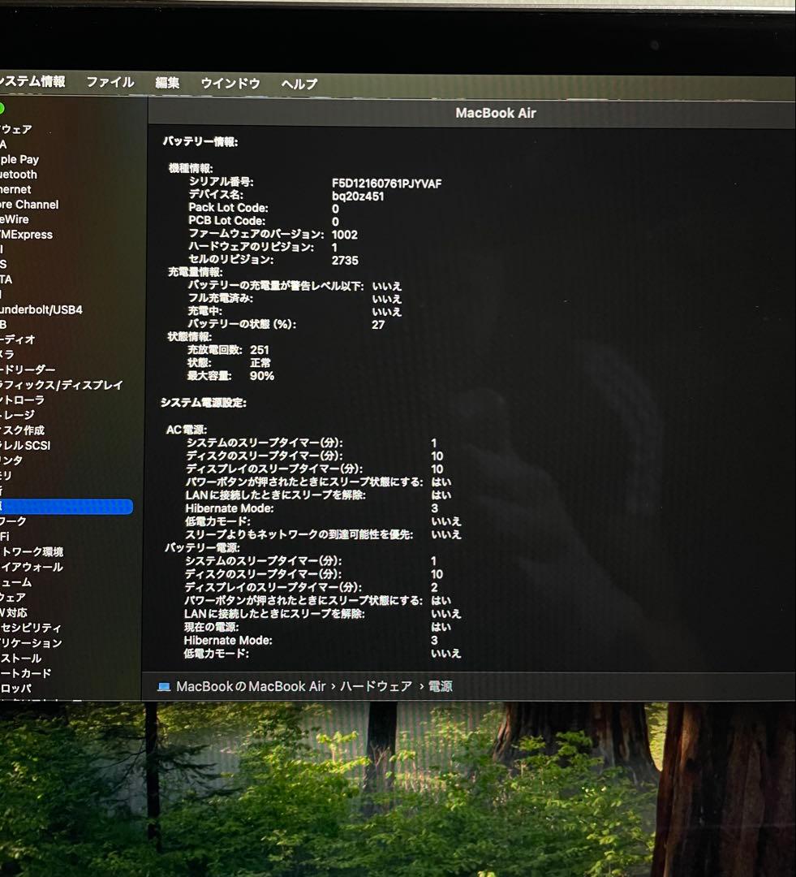
Task: Open the システム情報 app menu
Action: click(32, 82)
